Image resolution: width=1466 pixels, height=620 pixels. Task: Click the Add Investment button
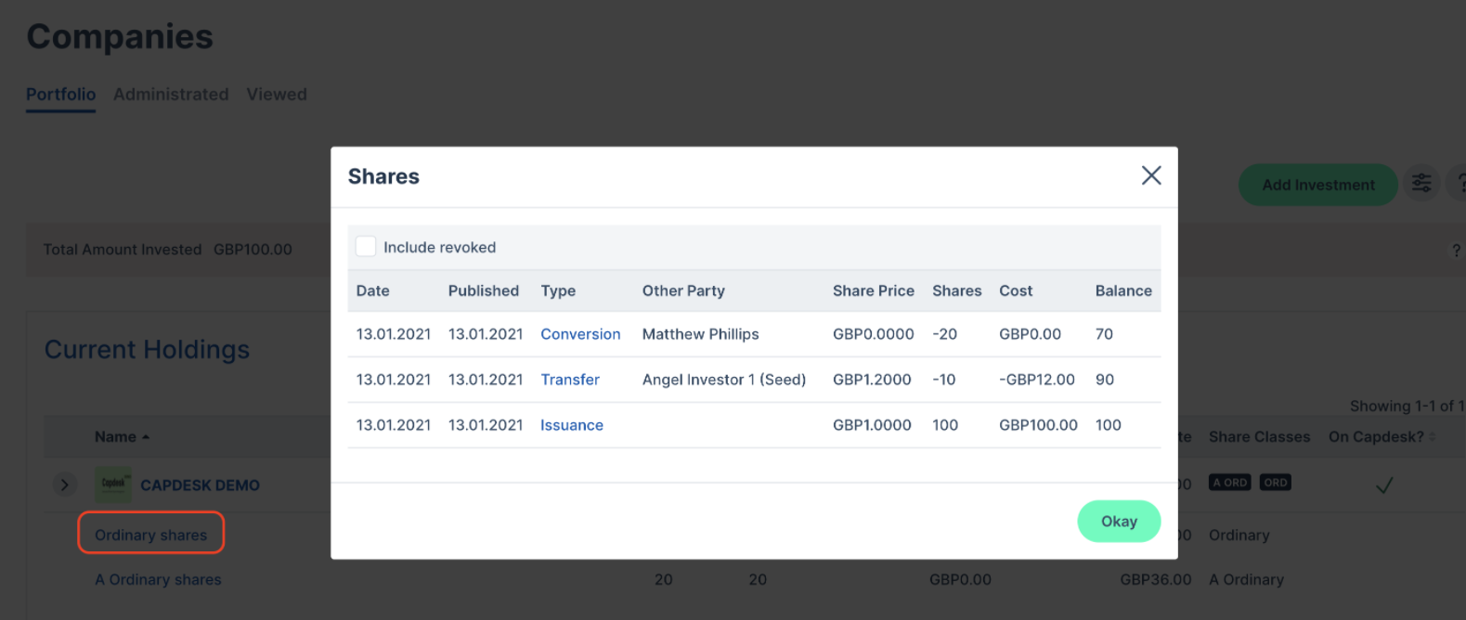[1318, 185]
